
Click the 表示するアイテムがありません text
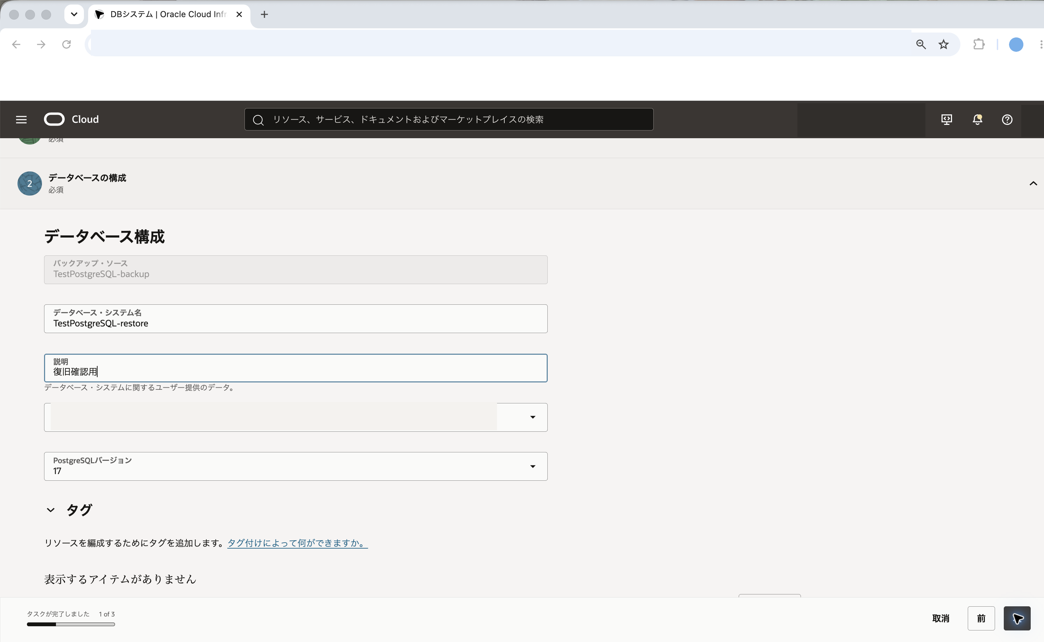point(121,579)
